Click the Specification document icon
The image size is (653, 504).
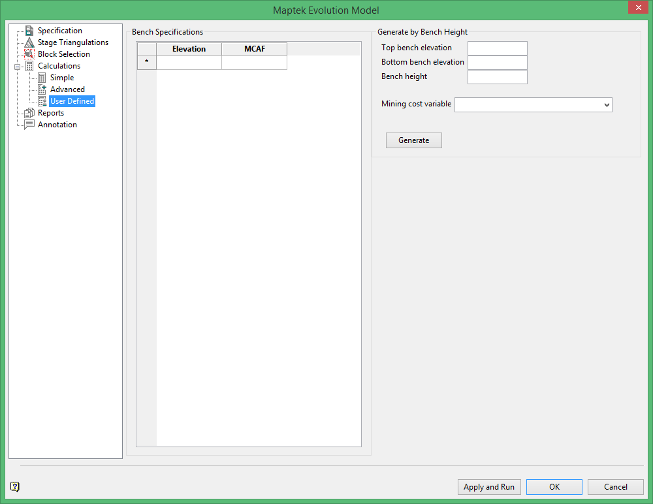[x=29, y=31]
